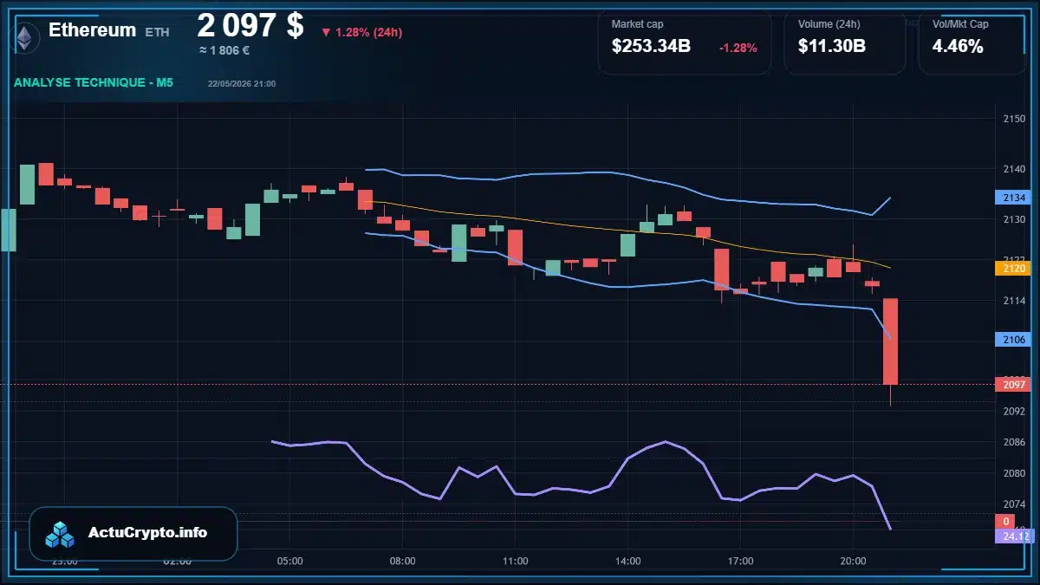This screenshot has width=1040, height=585.
Task: Click the orange 2120 moving average tag
Action: (1012, 269)
